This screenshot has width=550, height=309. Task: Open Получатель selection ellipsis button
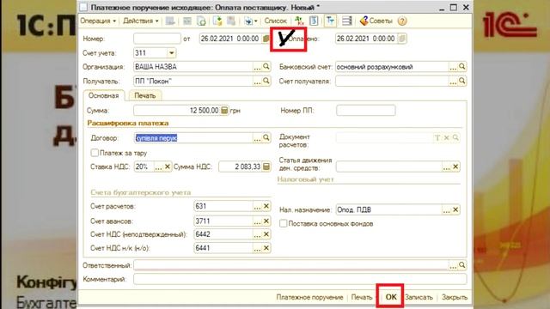(257, 82)
